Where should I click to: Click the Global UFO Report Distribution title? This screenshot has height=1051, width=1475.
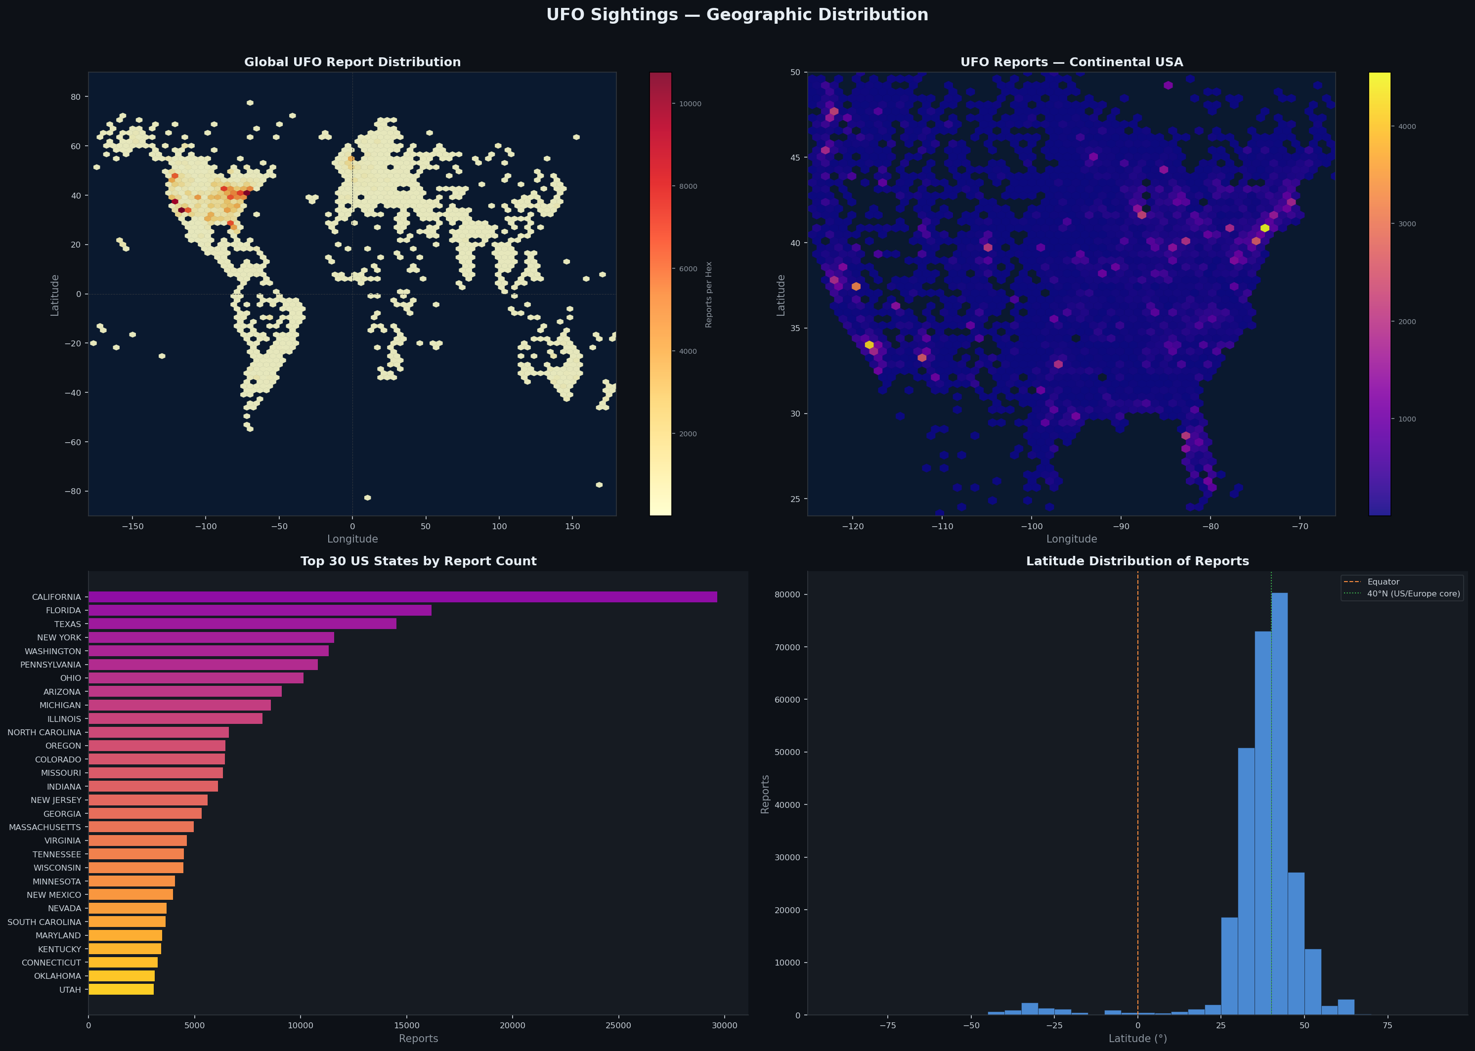pos(352,62)
